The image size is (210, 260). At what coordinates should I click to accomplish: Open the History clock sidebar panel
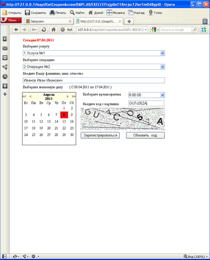(x=5, y=76)
